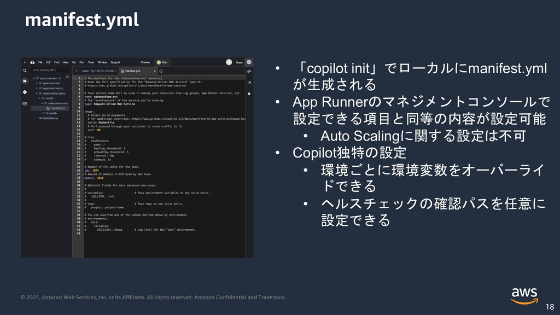Open the Collaborate panel icon on right sidebar
The height and width of the screenshot is (315, 560).
pyautogui.click(x=249, y=72)
